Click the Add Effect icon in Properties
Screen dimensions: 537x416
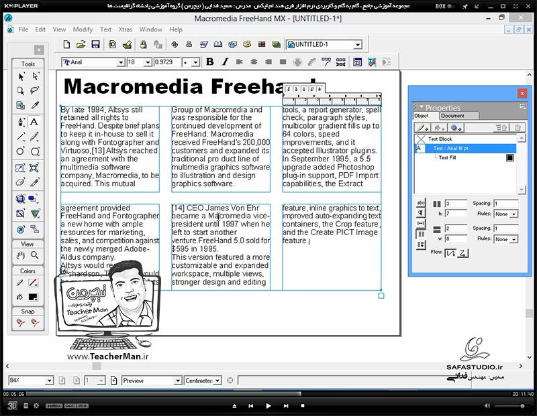(x=456, y=128)
